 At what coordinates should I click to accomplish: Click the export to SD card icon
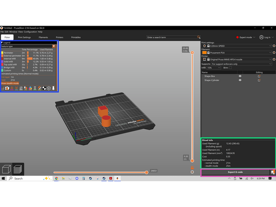point(273,172)
